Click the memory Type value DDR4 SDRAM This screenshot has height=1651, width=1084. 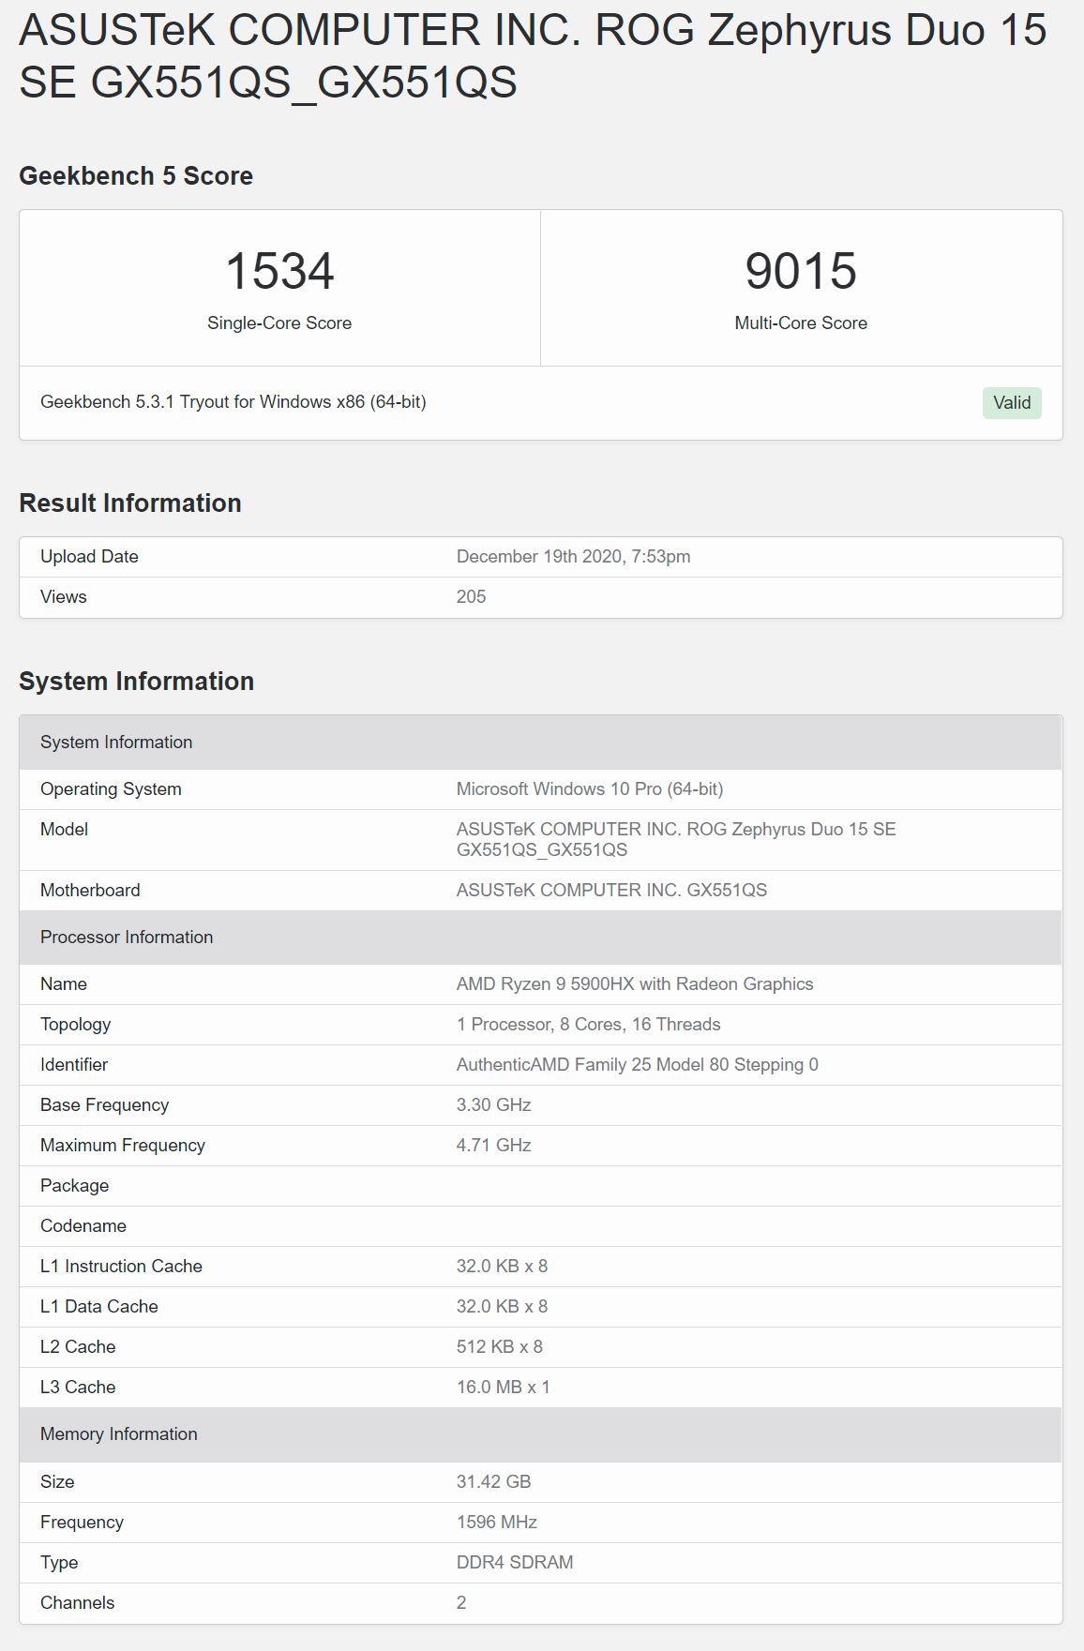(515, 1563)
